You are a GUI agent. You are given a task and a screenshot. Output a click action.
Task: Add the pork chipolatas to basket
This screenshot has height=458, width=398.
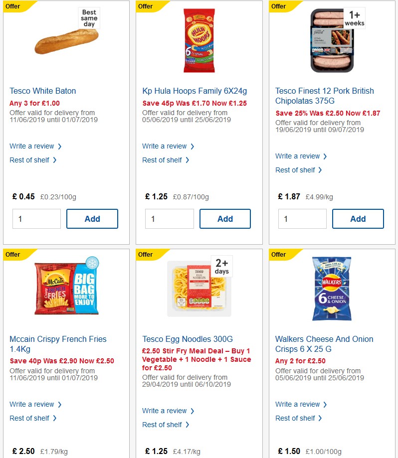tap(358, 218)
